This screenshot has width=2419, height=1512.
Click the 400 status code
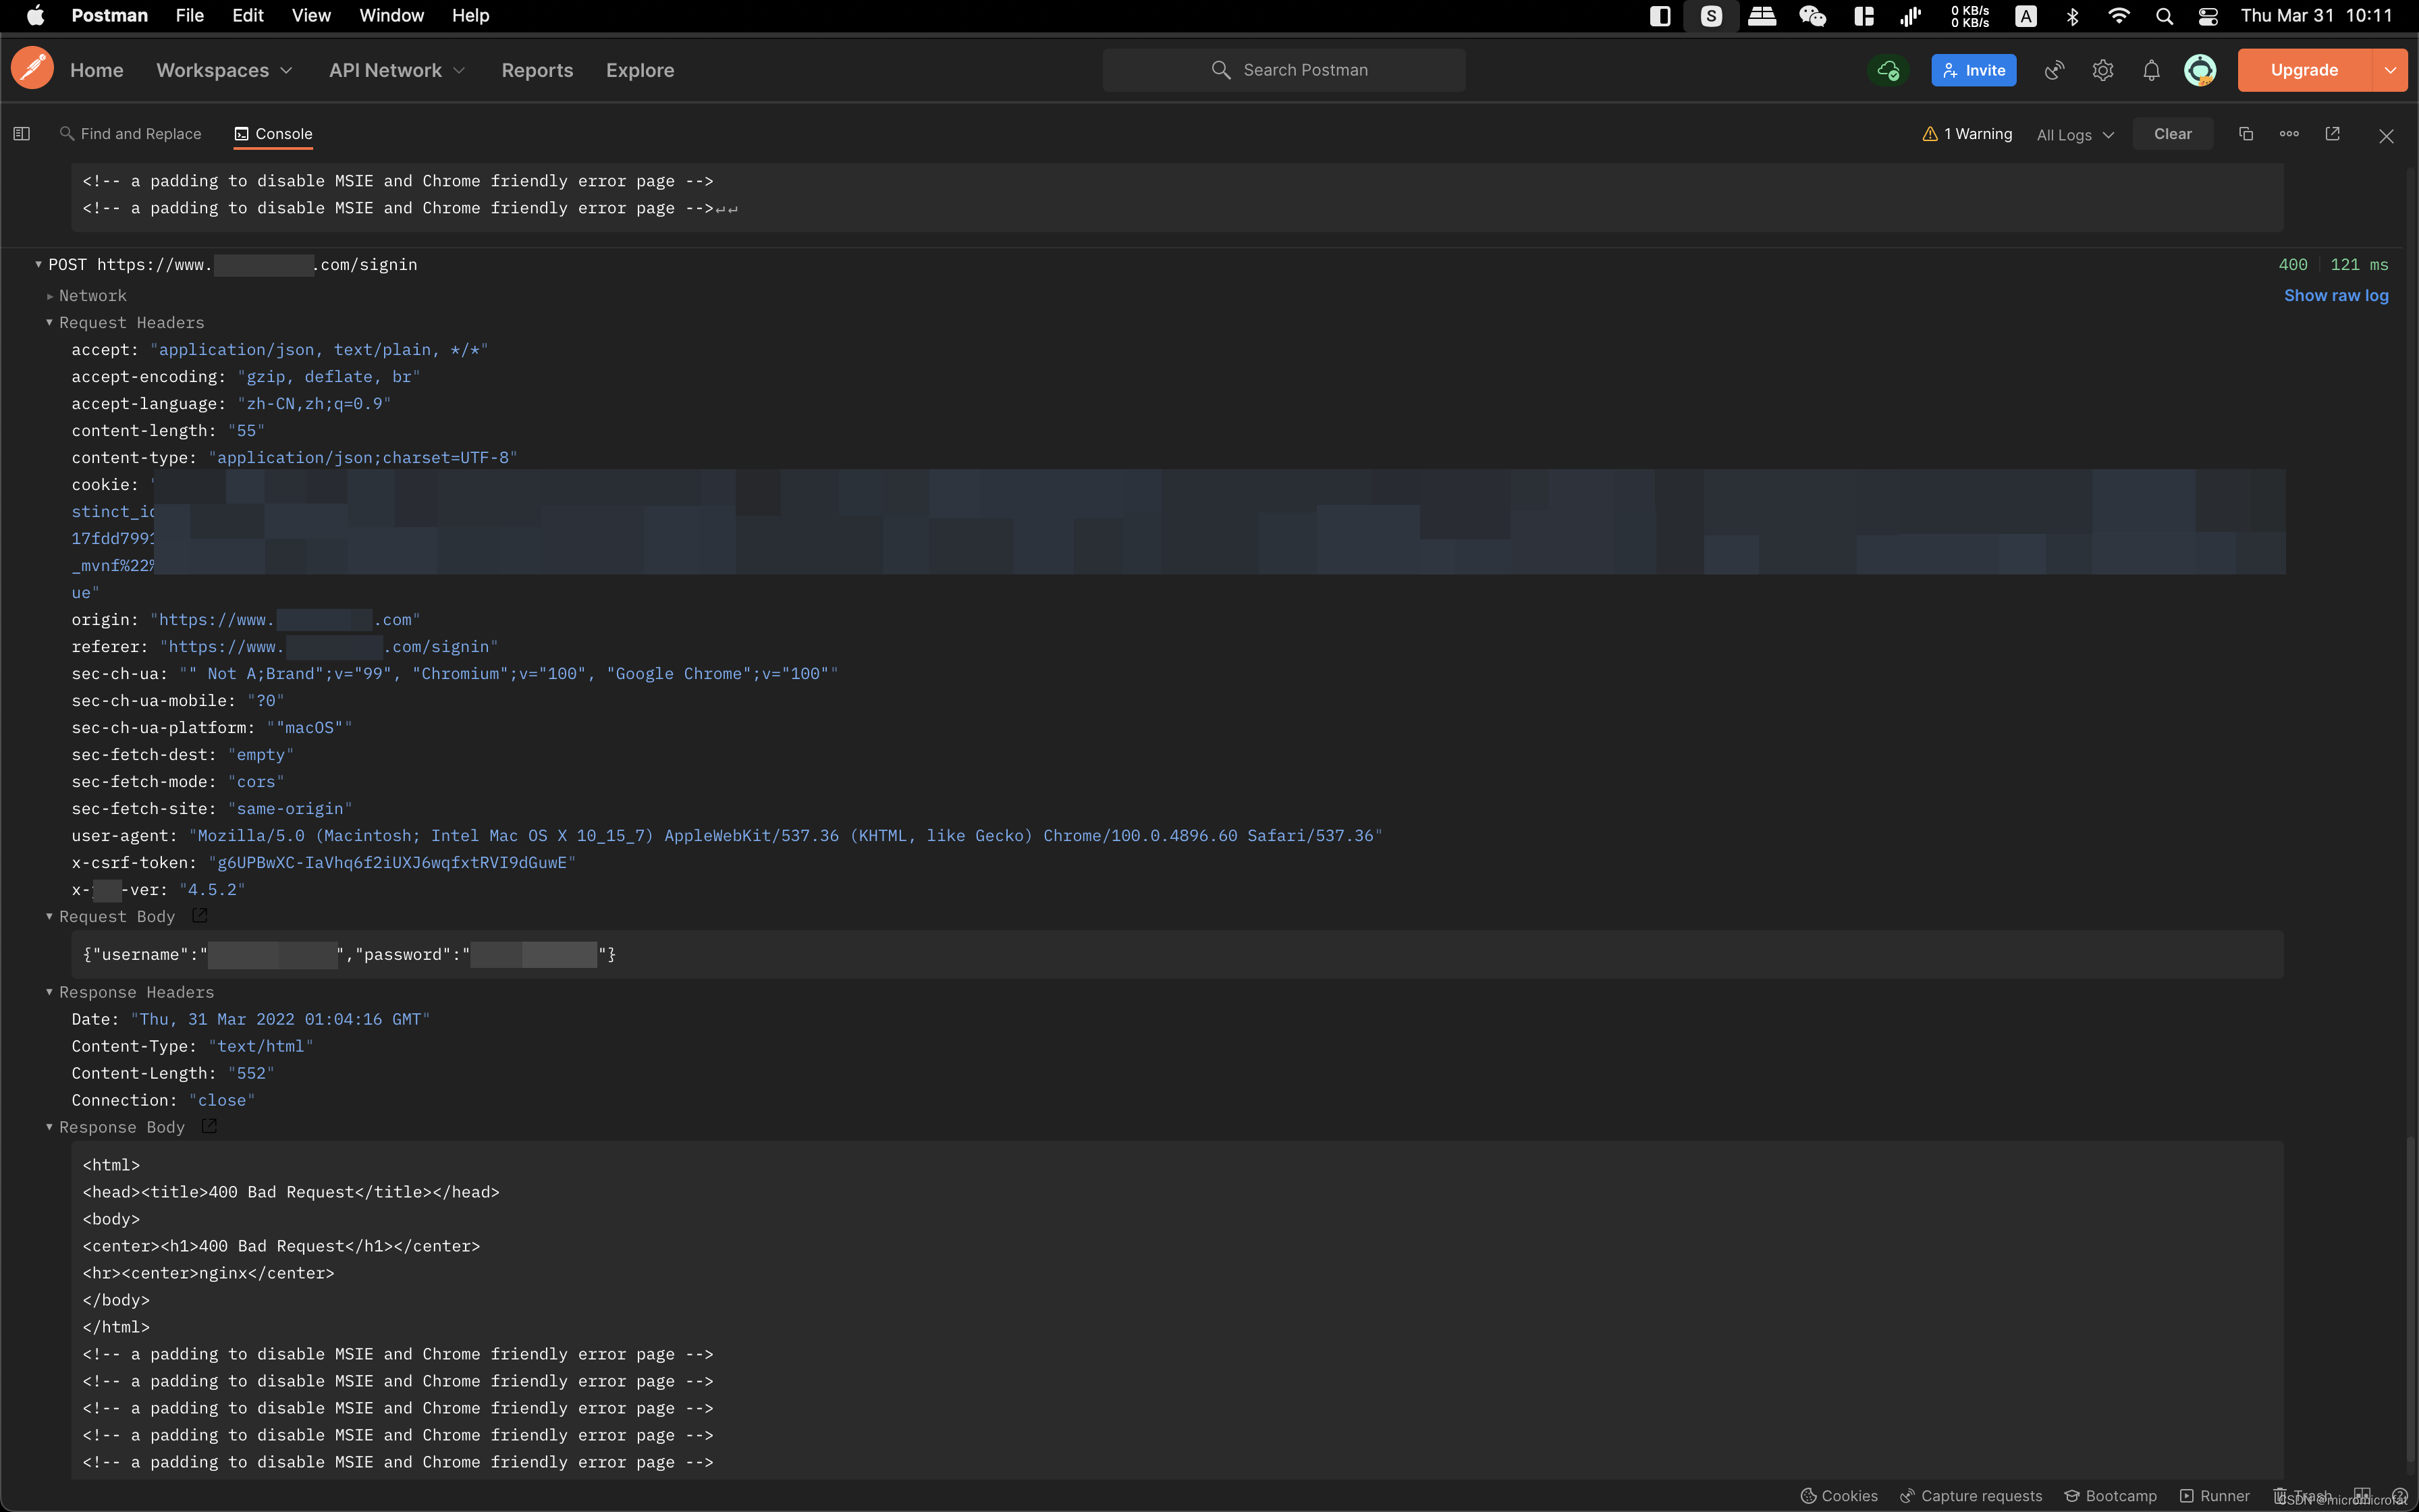click(x=2293, y=265)
